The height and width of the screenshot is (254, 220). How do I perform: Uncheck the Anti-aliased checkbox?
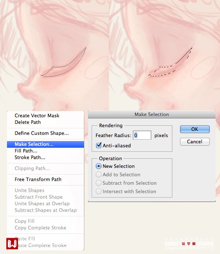[99, 145]
